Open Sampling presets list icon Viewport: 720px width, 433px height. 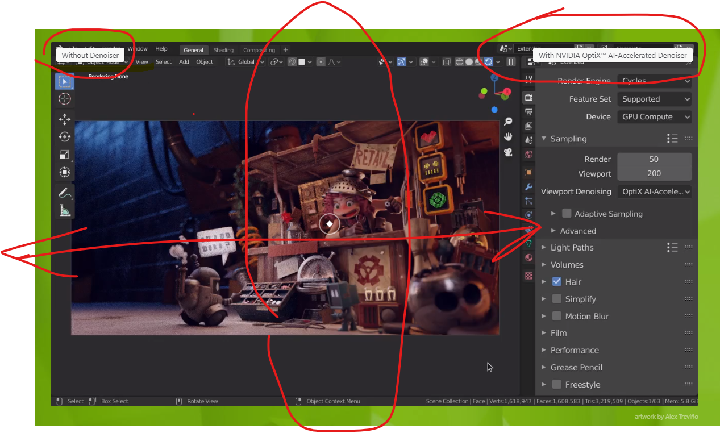point(672,138)
